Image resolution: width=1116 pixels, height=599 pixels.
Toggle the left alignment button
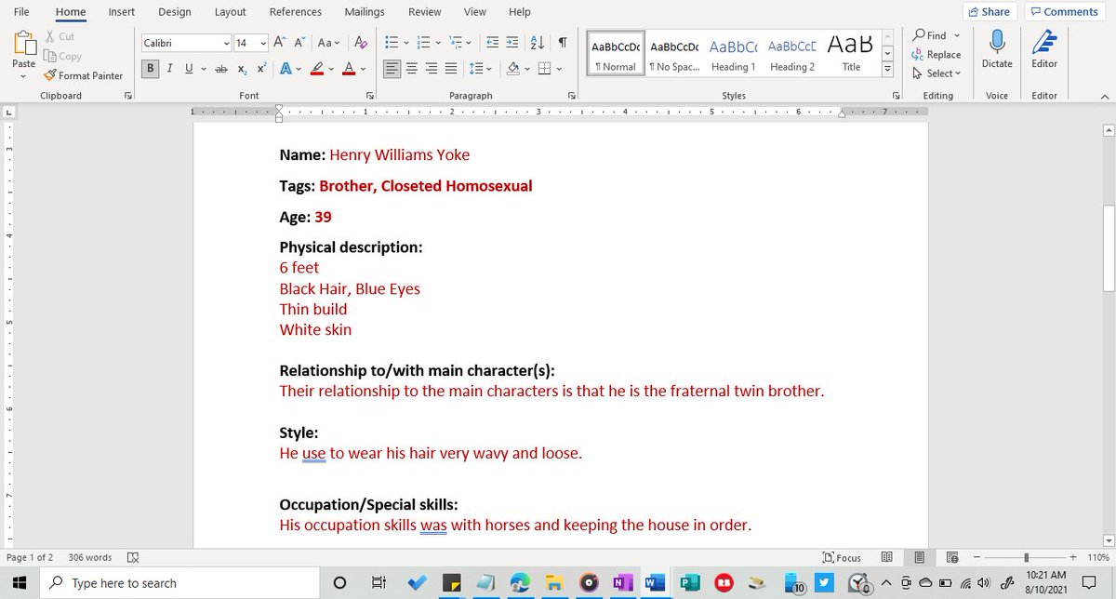tap(392, 69)
